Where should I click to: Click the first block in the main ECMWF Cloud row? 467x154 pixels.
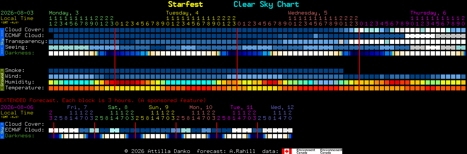(x=56, y=36)
